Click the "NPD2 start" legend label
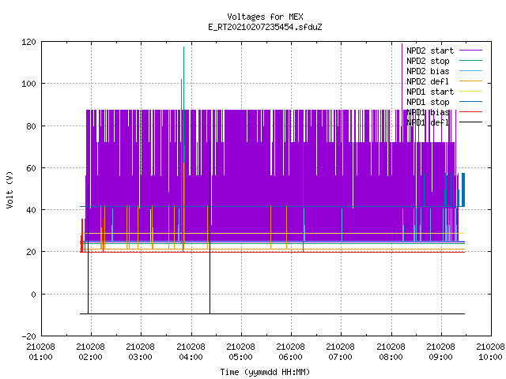The image size is (506, 379). (x=430, y=51)
